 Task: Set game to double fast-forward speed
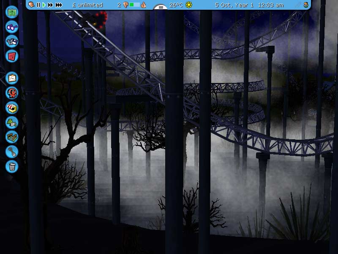pos(50,5)
